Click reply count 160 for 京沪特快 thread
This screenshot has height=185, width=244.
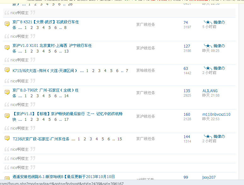pos(187,115)
